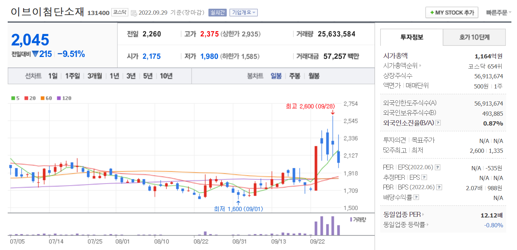
Task: Click the 실시간 badge
Action: click(x=217, y=13)
